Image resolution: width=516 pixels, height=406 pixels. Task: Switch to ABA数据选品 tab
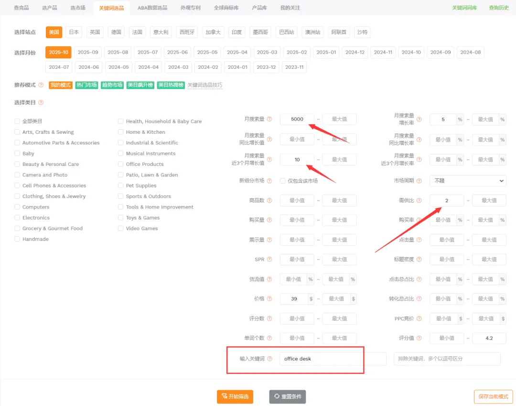point(152,8)
